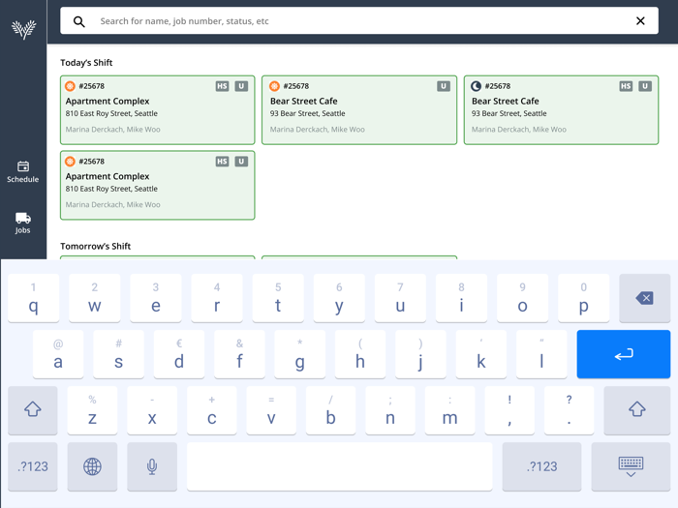The width and height of the screenshot is (678, 508).
Task: Tap the space bar
Action: (x=339, y=466)
